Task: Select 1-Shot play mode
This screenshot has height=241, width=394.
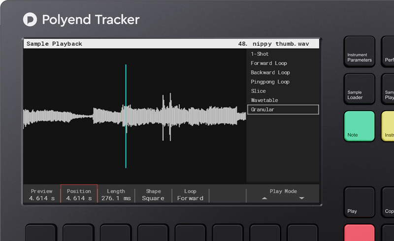Action: point(260,54)
